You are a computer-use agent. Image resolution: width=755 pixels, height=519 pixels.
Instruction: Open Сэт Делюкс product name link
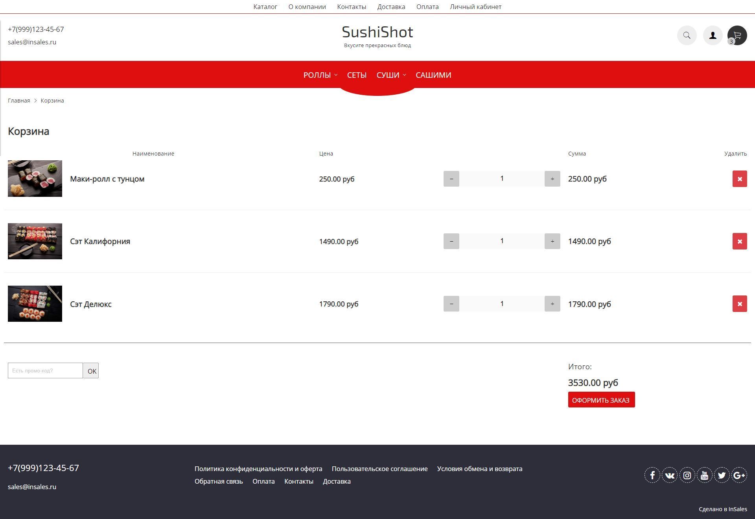tap(91, 304)
